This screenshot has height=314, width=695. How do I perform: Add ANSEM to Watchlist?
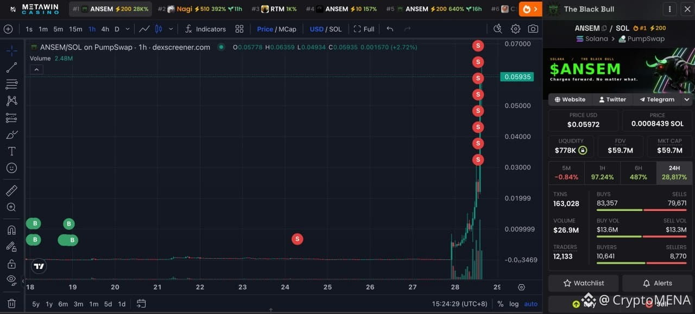click(584, 283)
